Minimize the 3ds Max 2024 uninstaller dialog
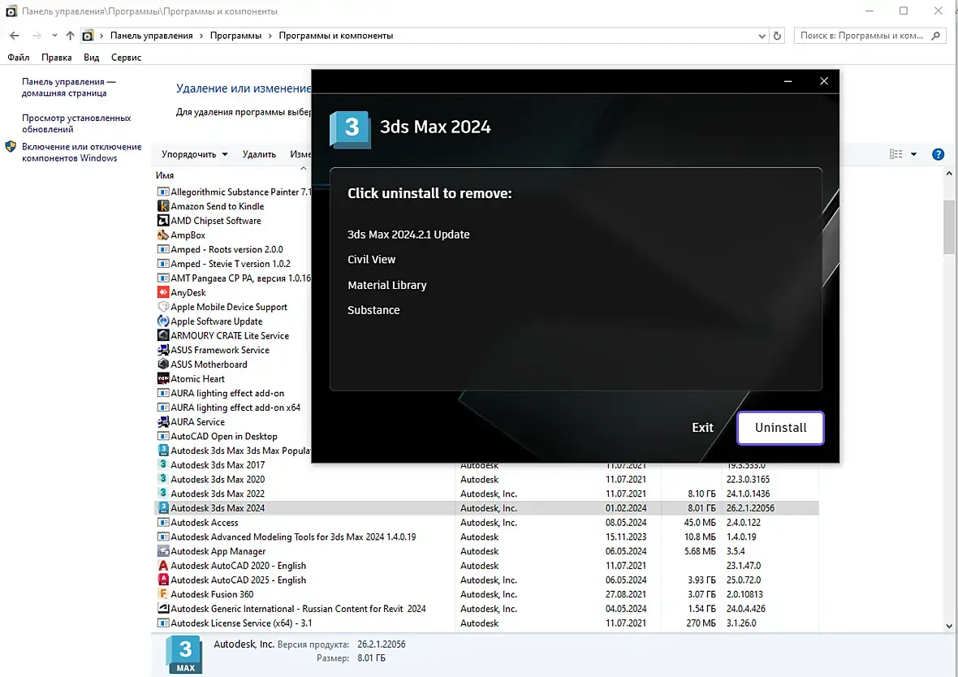This screenshot has width=958, height=677. 788,80
